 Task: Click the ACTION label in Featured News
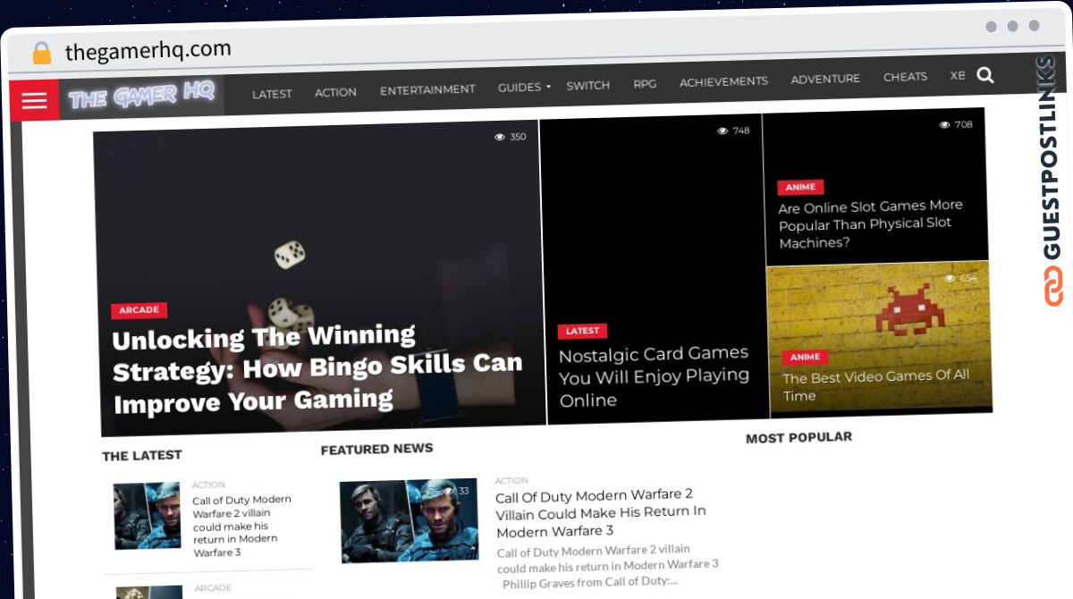[511, 480]
